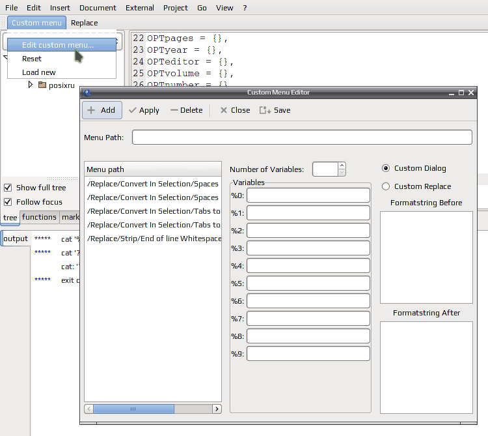Click the %7 variable input field
488x436 pixels.
point(308,319)
